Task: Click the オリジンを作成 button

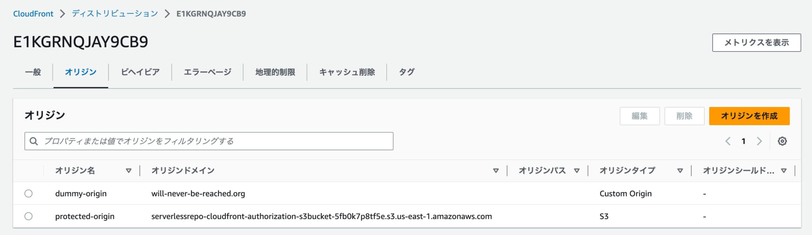Action: coord(749,116)
